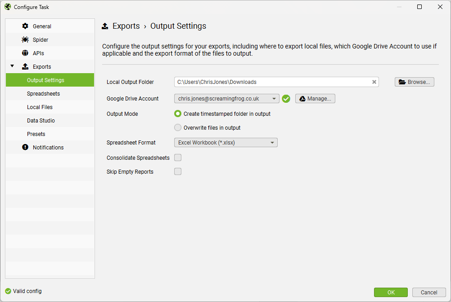Open the Google Drive Account dropdown

[227, 99]
